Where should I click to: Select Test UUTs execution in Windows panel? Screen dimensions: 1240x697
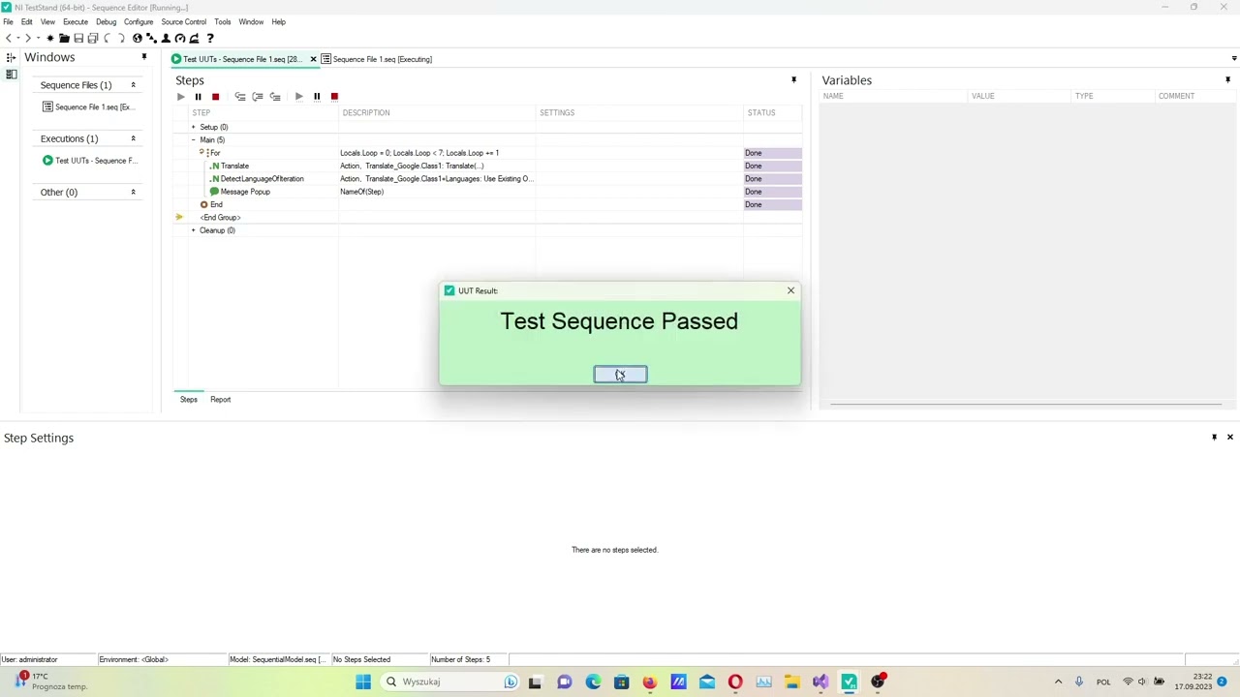(x=89, y=161)
